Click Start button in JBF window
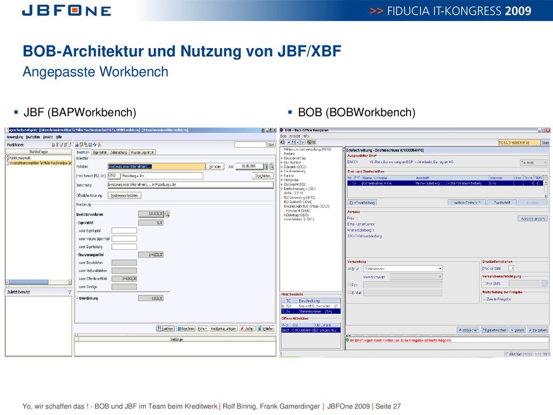This screenshot has height=415, width=553. (271, 145)
